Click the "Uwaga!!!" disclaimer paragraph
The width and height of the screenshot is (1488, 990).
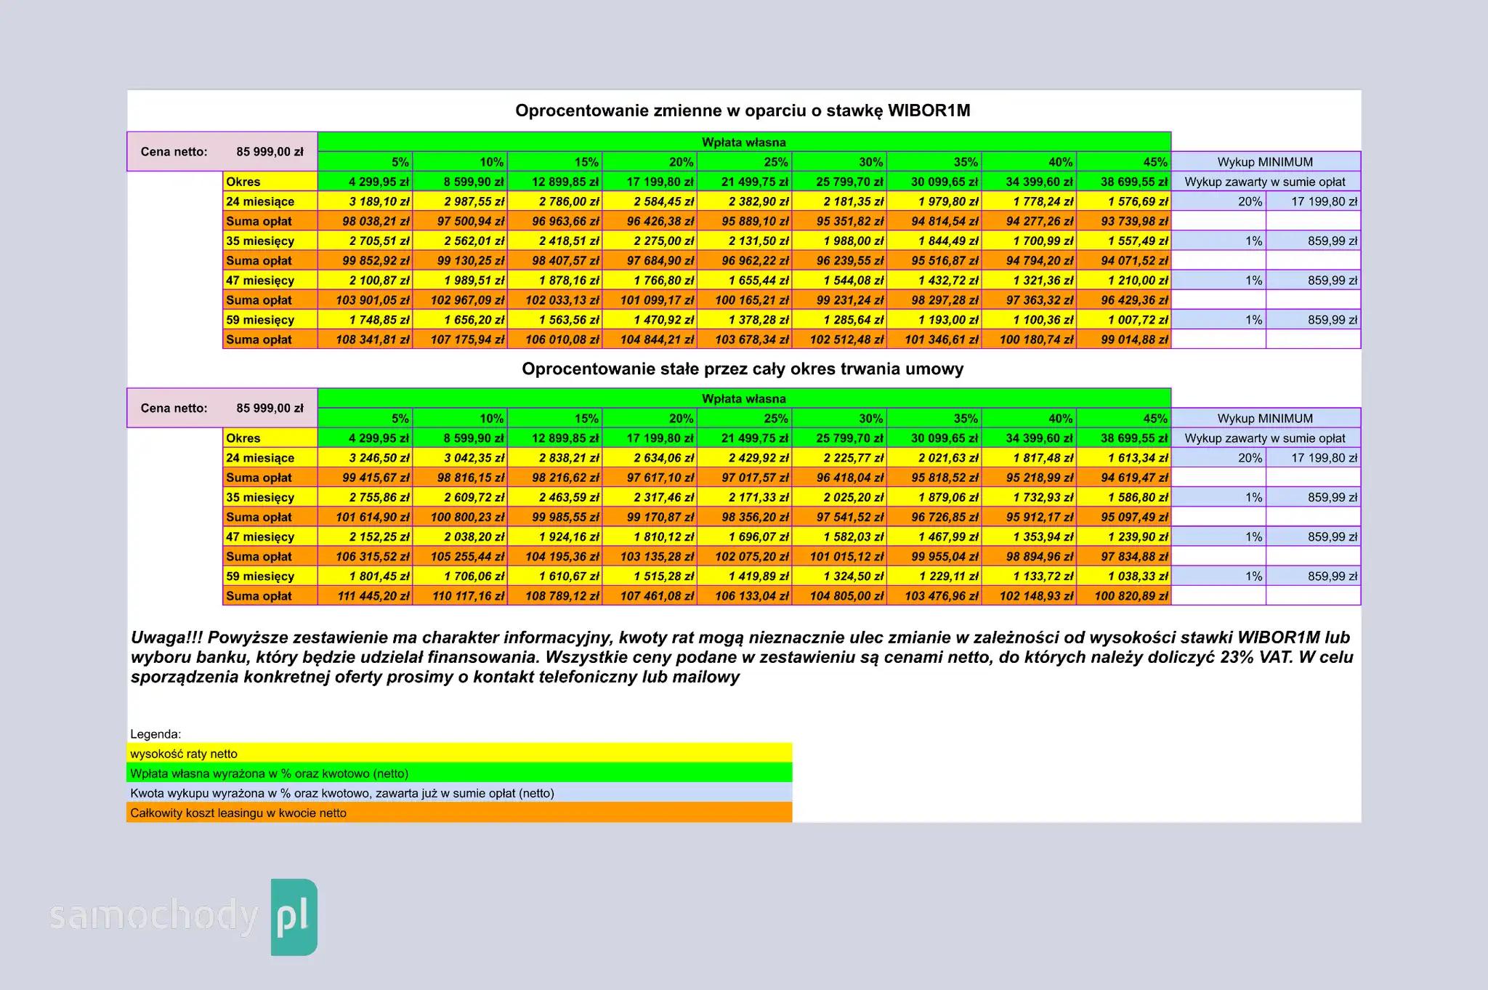[742, 657]
